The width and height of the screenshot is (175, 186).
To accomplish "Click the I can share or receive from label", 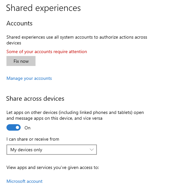I will (x=33, y=139).
